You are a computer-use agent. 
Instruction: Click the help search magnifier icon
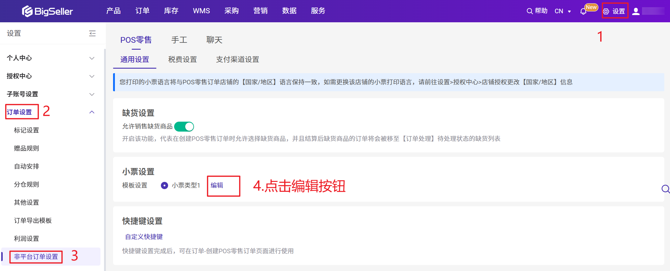(x=530, y=11)
